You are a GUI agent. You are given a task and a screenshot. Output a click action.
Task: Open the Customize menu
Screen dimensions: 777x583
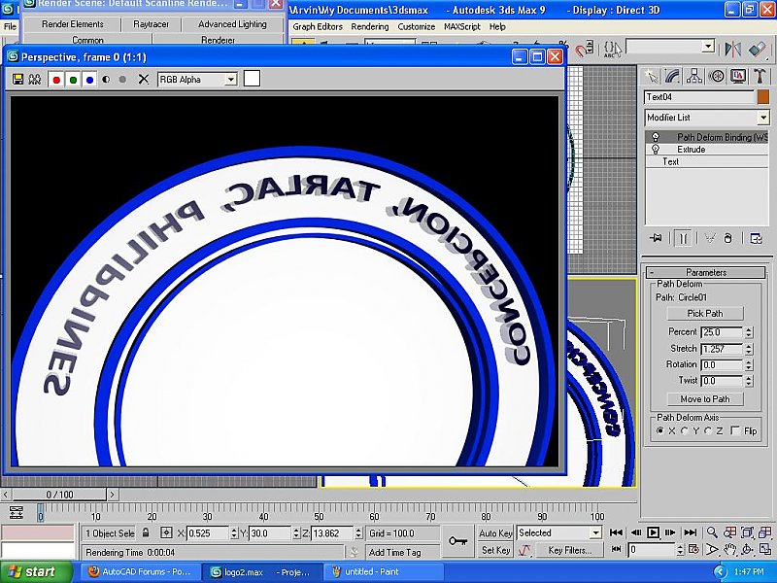click(x=417, y=27)
